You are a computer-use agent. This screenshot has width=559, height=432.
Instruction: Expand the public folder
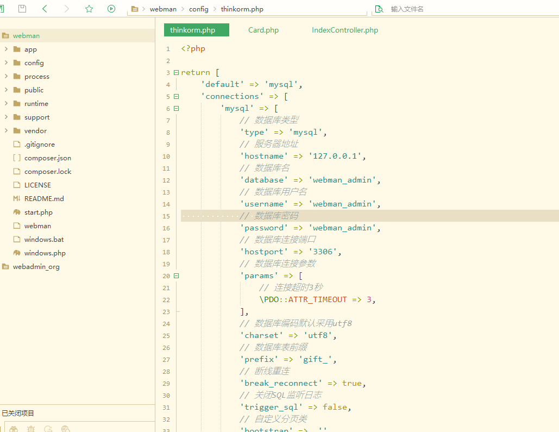coord(6,90)
